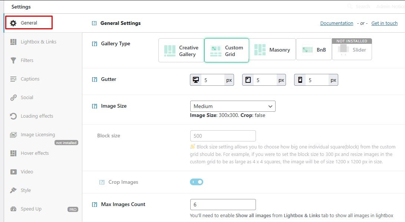Viewport: 405px width, 222px height.
Task: Open the Image Size dropdown
Action: coord(233,106)
